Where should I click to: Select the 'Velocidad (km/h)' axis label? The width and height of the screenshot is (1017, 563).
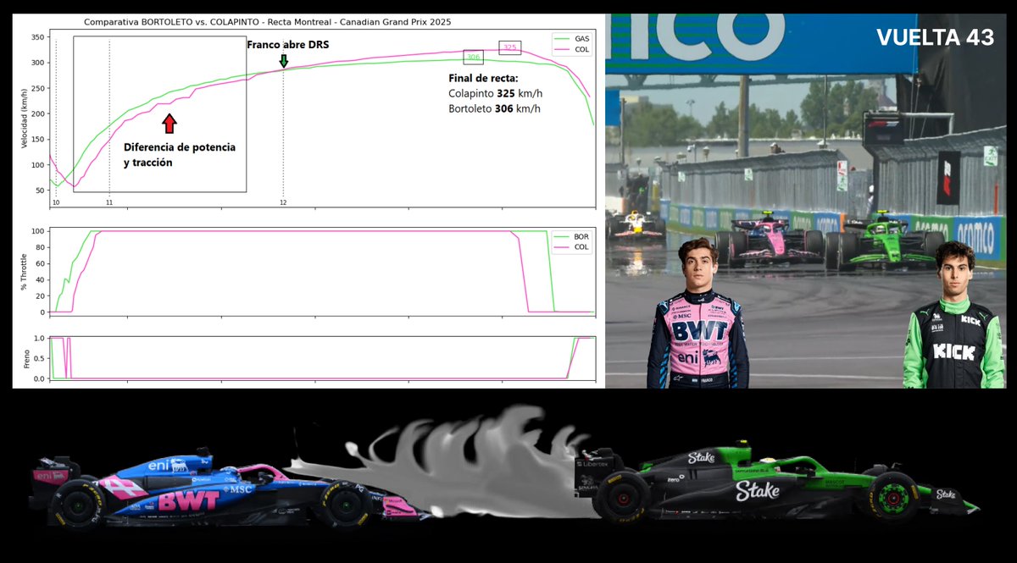23,117
